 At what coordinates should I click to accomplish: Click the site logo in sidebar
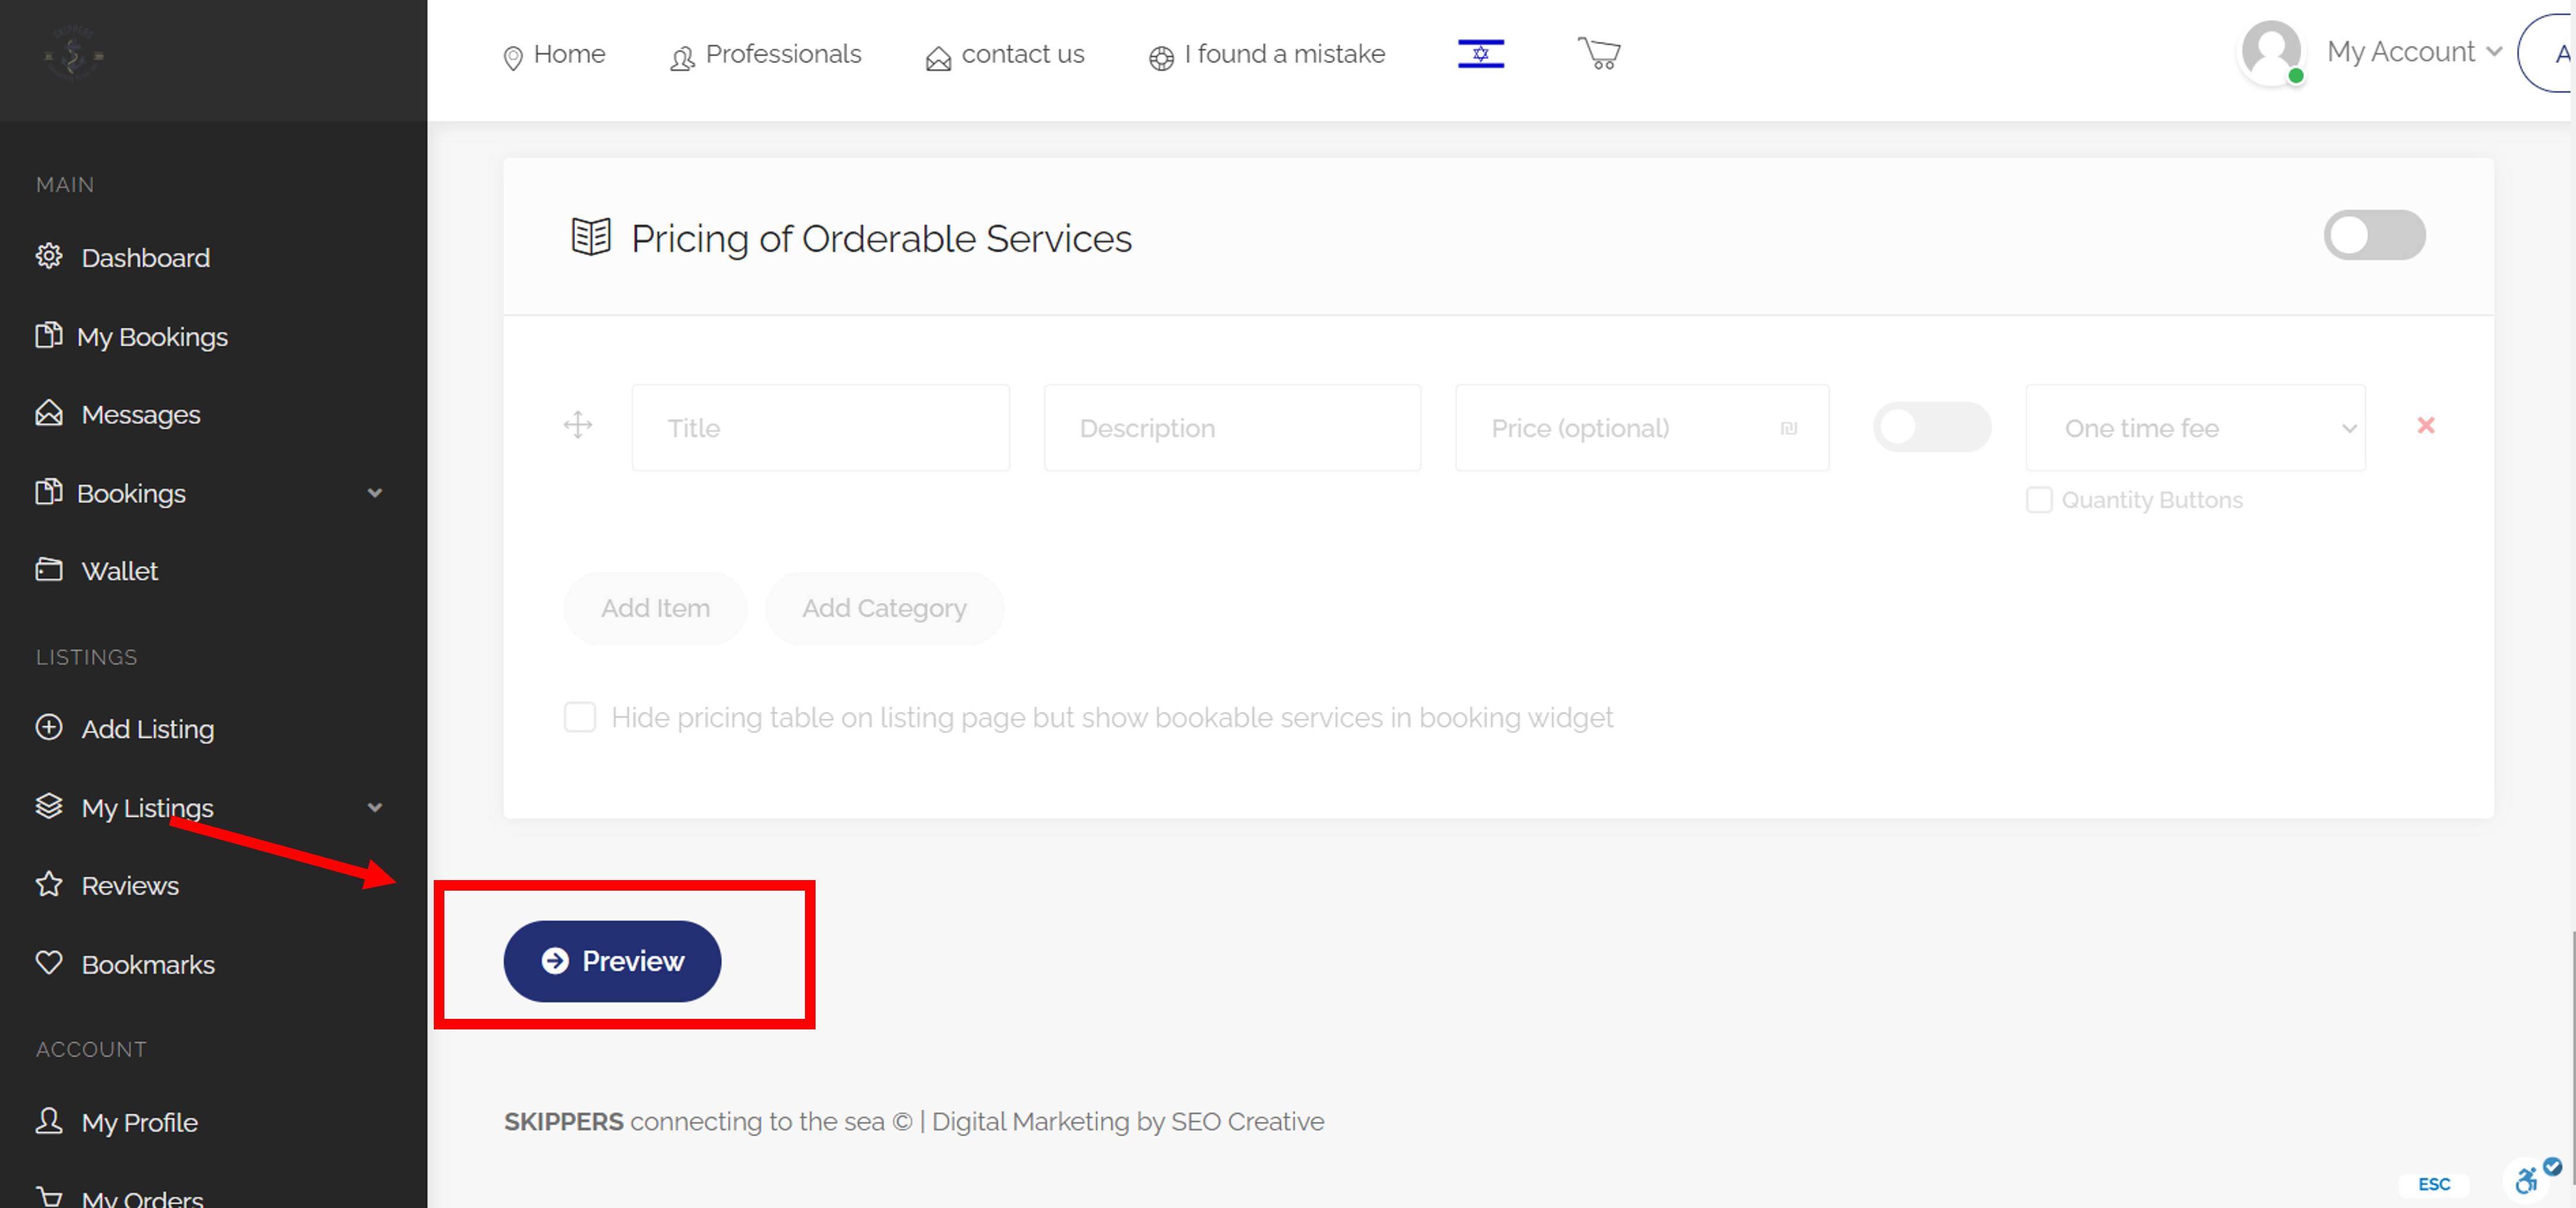tap(73, 53)
